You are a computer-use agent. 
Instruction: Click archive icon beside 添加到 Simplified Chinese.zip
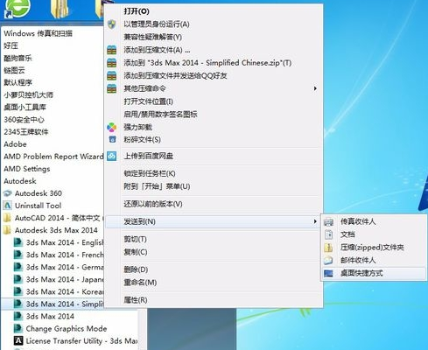pyautogui.click(x=111, y=63)
